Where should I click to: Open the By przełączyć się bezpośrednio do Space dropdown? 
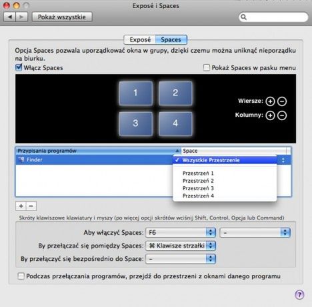coord(181,259)
